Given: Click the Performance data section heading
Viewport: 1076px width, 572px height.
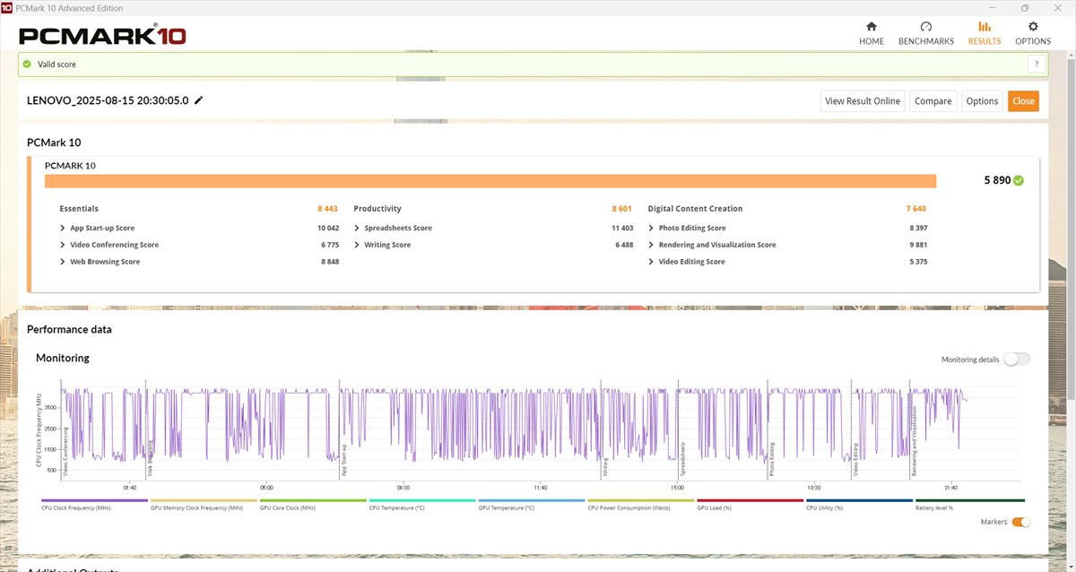Looking at the screenshot, I should [x=69, y=329].
